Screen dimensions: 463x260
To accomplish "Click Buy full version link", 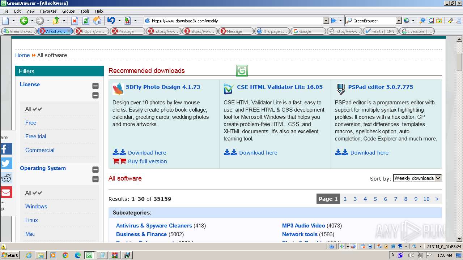I will pyautogui.click(x=147, y=161).
